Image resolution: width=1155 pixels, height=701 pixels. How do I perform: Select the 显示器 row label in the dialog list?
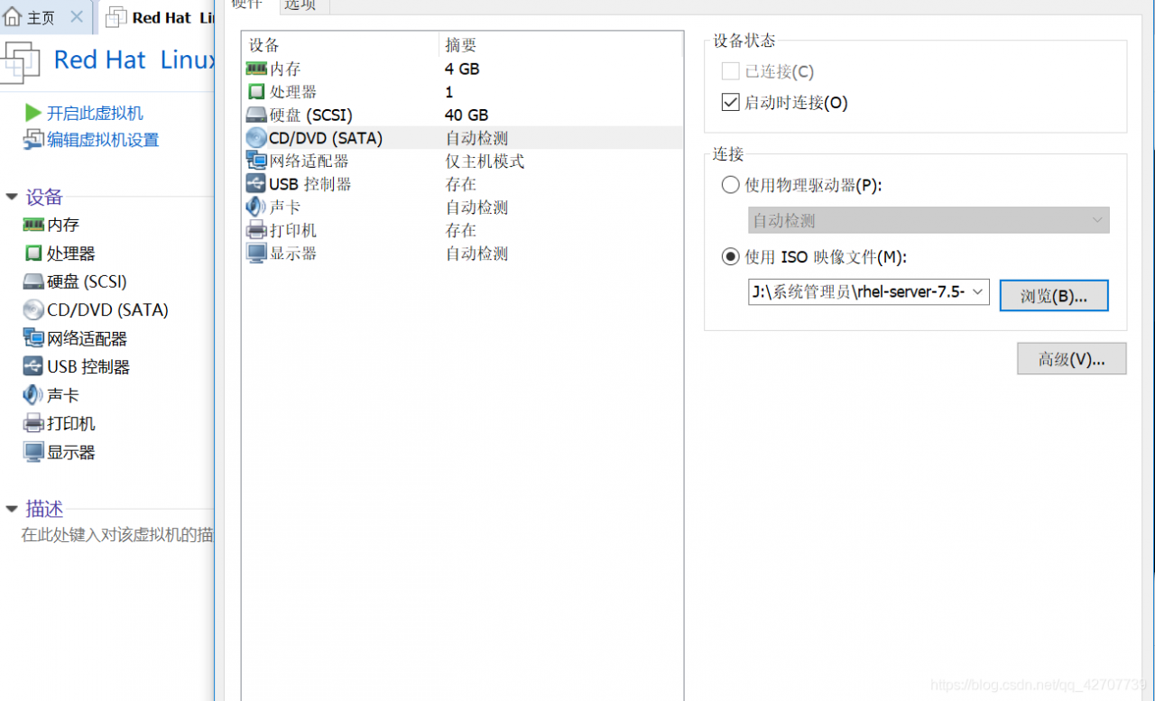(x=293, y=254)
